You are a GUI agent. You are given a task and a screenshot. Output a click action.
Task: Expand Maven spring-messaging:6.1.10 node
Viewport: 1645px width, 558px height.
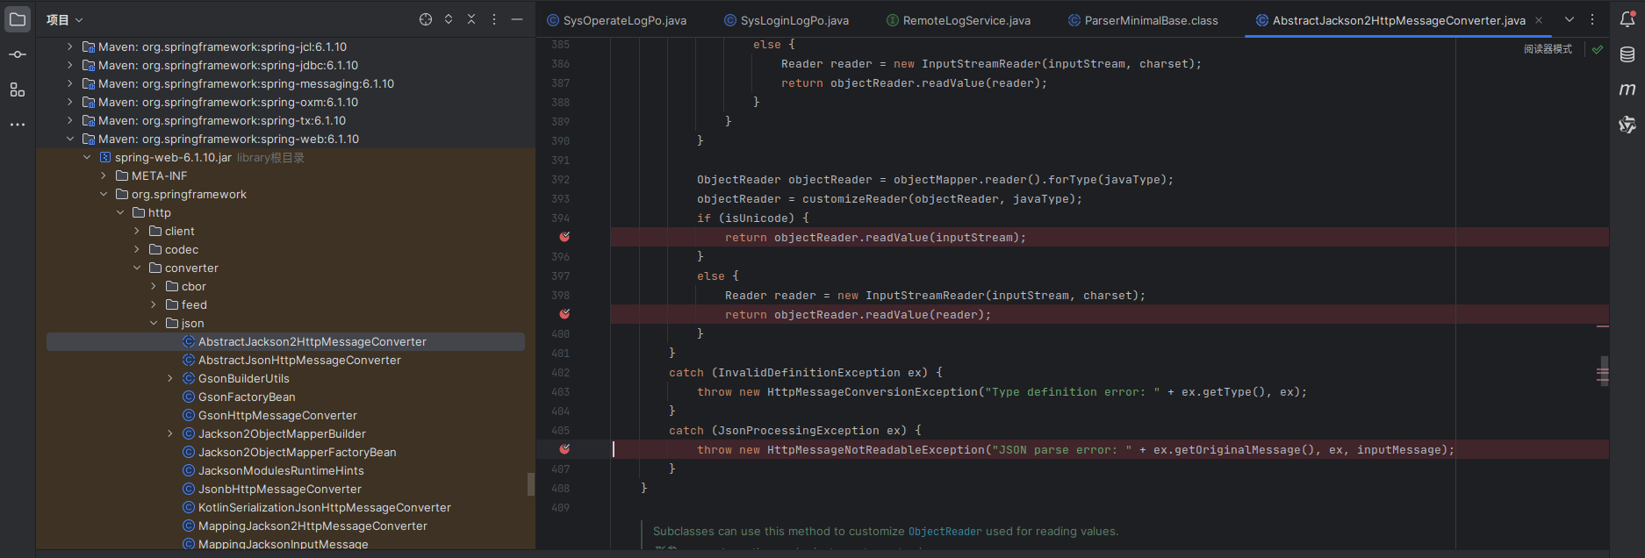(x=70, y=83)
